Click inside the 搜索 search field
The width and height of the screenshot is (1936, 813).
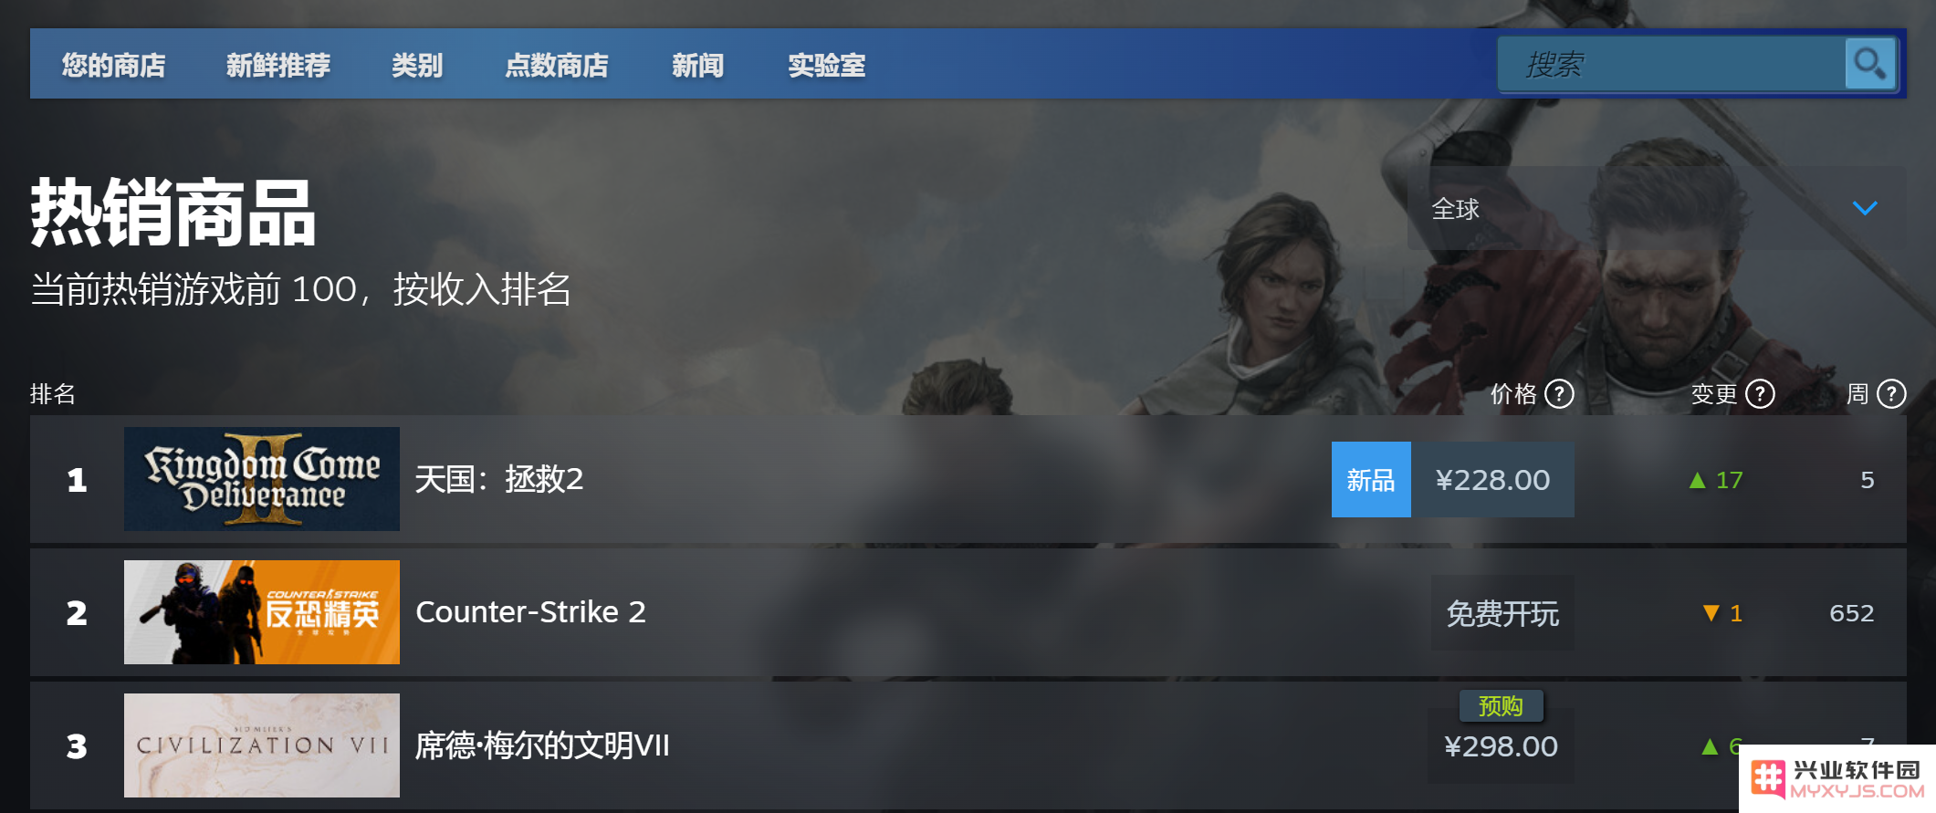[x=1671, y=64]
